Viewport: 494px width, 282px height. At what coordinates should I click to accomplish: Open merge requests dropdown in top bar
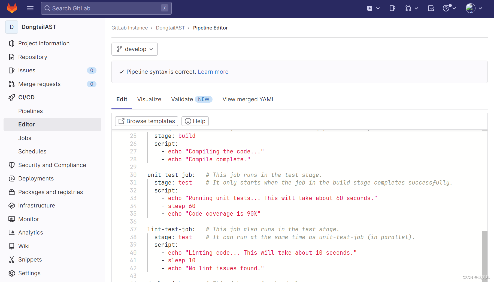pos(411,8)
